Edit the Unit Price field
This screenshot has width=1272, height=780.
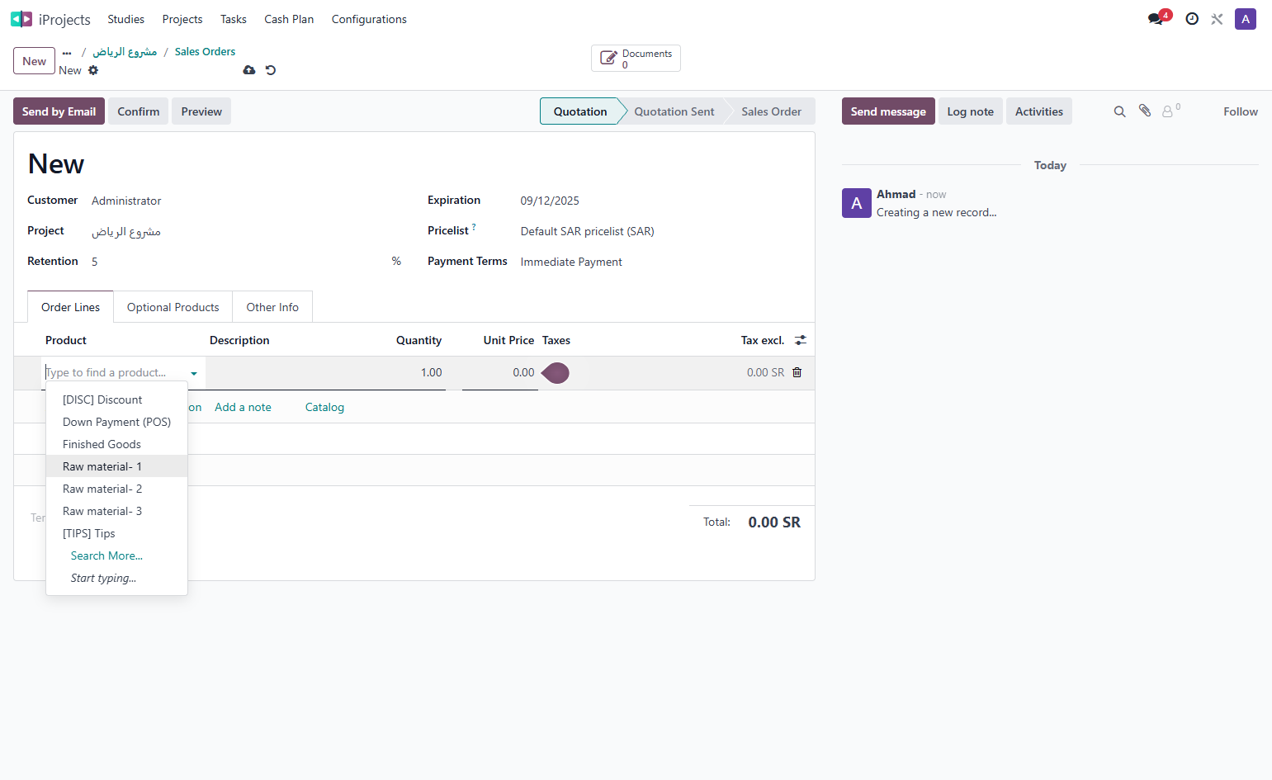pyautogui.click(x=500, y=373)
